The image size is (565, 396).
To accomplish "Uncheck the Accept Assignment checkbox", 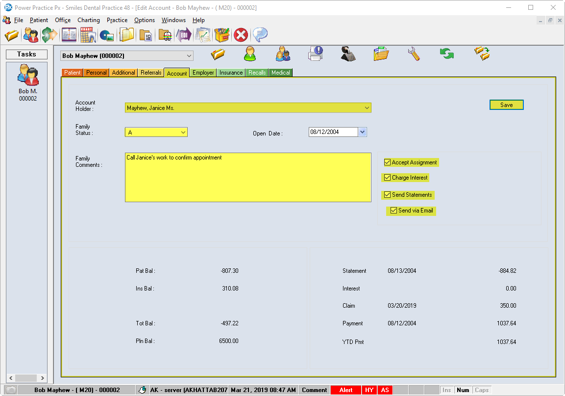I will [388, 162].
